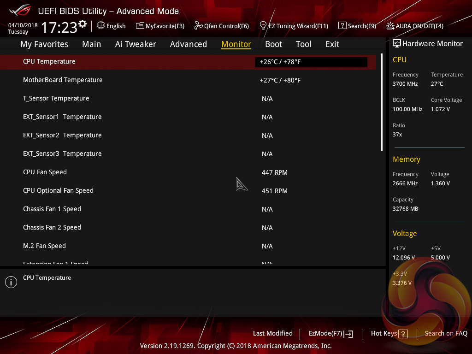The width and height of the screenshot is (472, 354).
Task: Switch to EzMode(F7)
Action: [x=331, y=334]
